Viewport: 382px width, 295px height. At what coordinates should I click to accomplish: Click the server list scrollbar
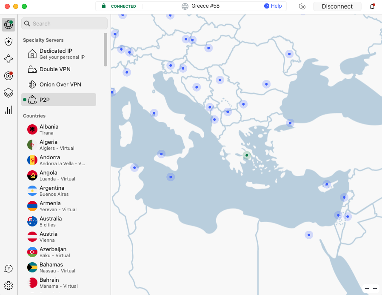[105, 49]
